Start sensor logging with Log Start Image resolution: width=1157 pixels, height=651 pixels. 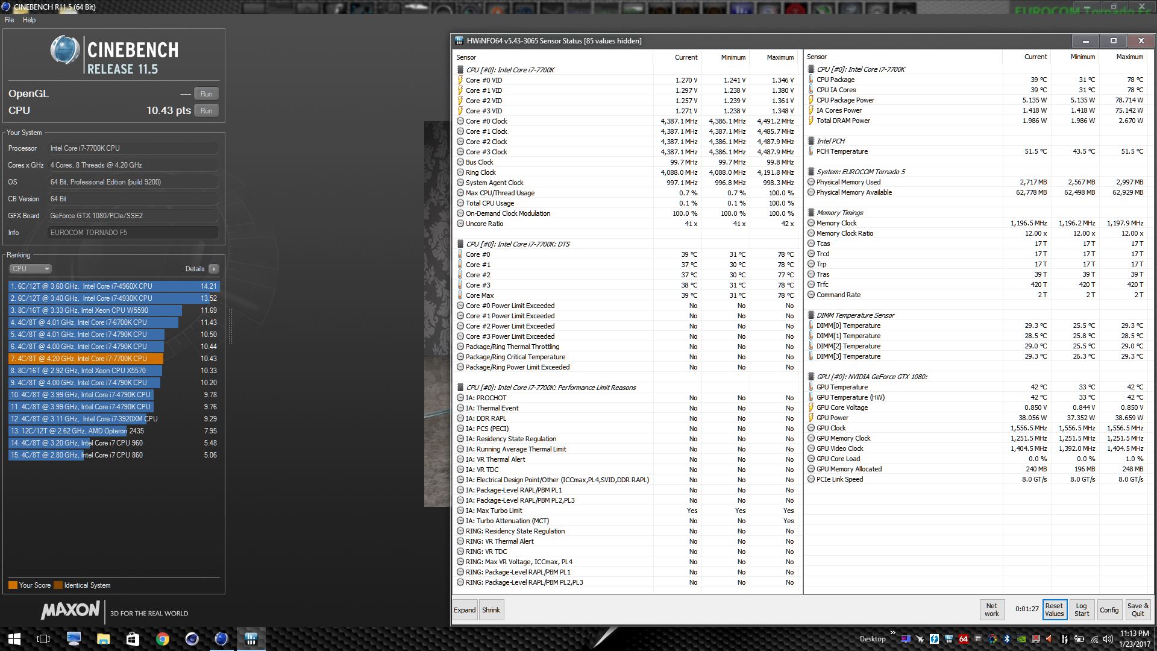click(1082, 610)
